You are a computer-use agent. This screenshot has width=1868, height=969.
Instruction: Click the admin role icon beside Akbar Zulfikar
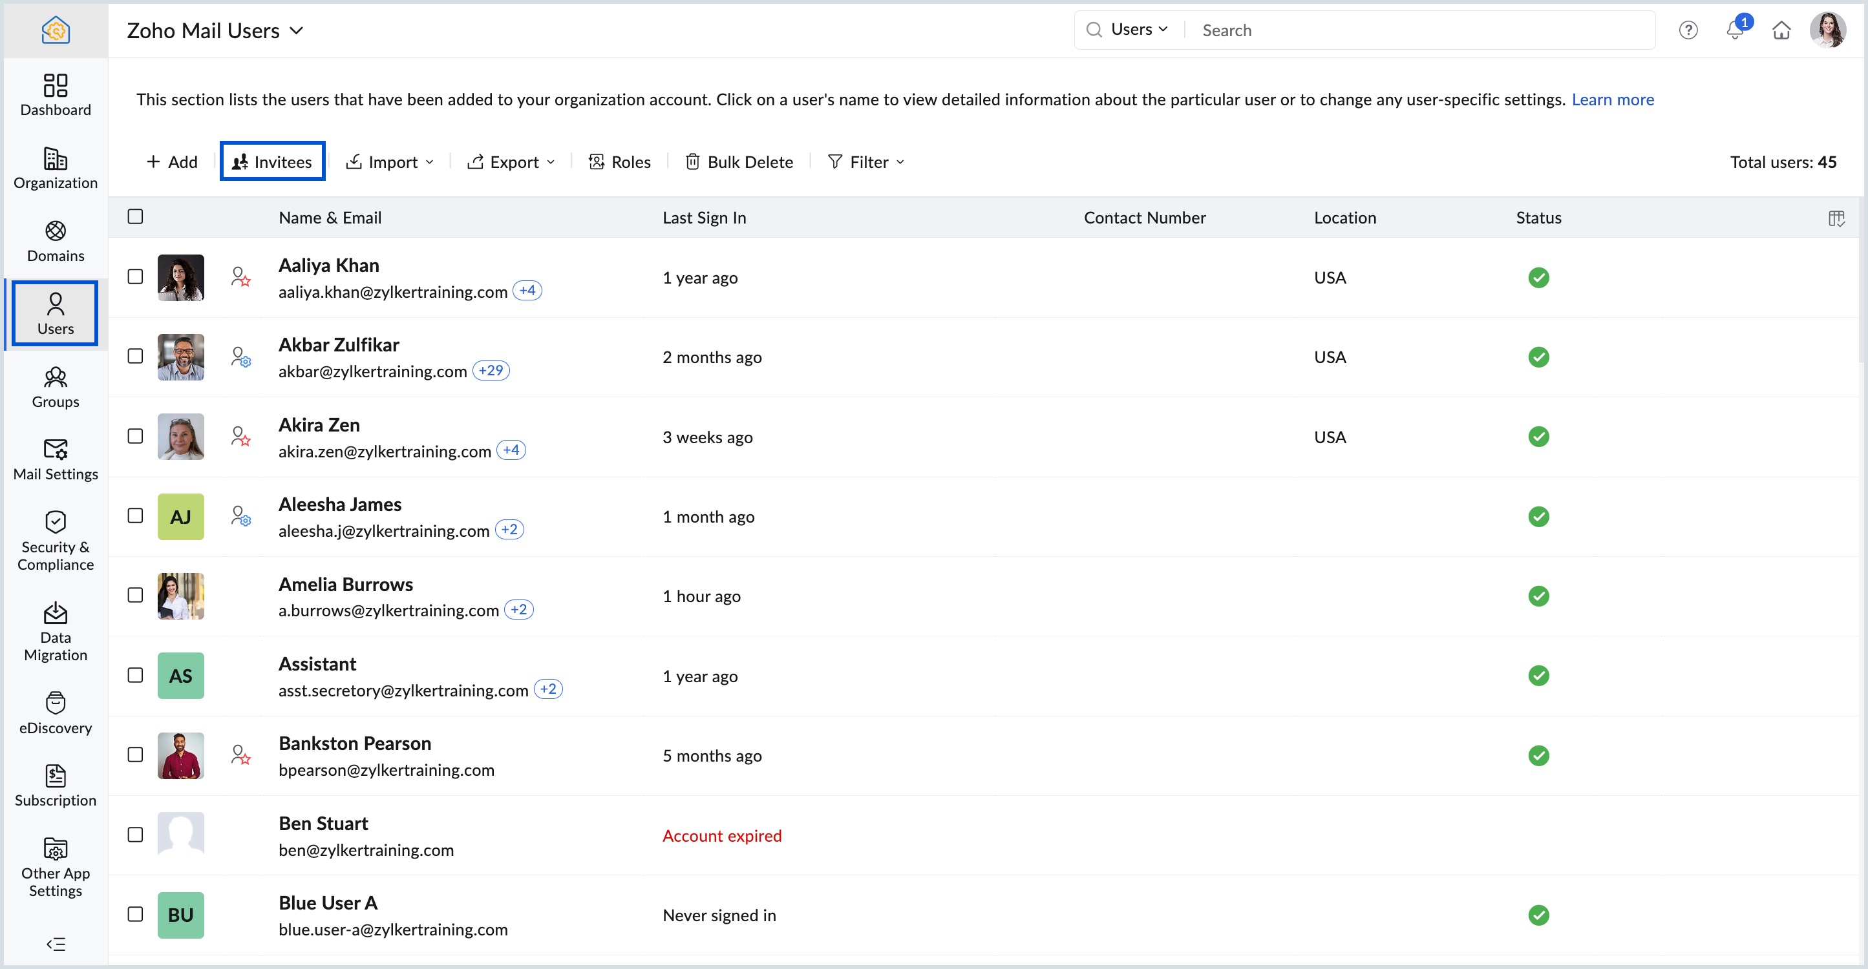[240, 357]
